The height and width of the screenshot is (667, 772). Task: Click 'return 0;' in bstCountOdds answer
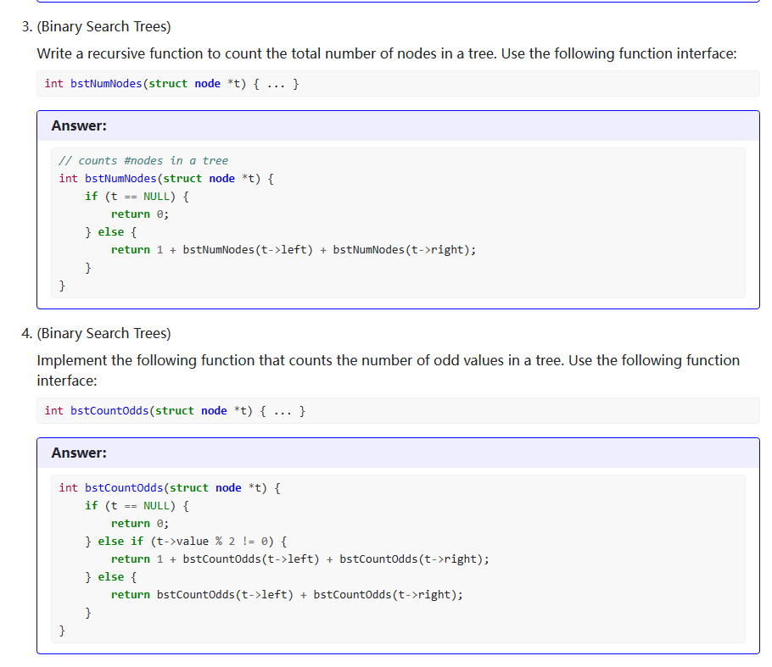[x=140, y=524]
